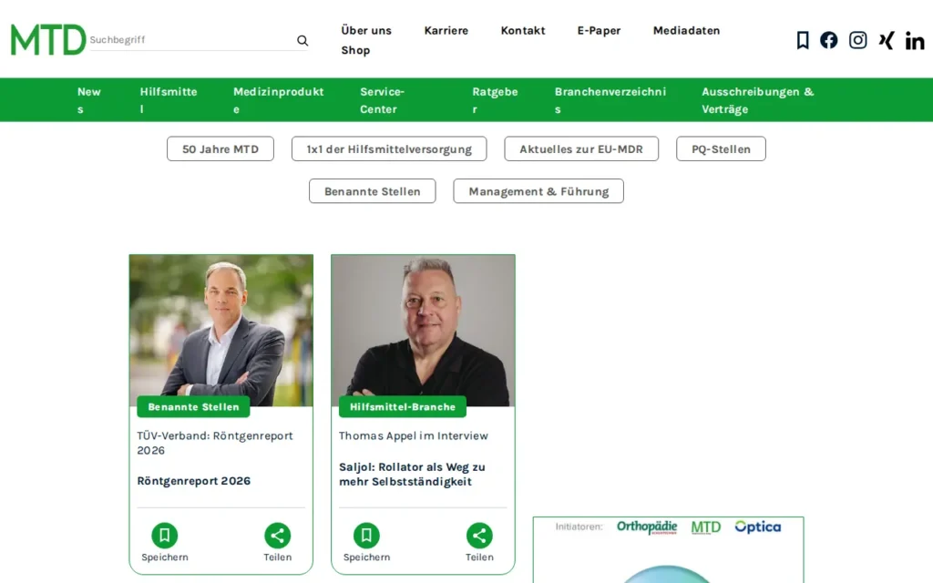Click the MTD logo in the Initiatoren banner
Viewport: 933px width, 583px height.
coord(706,527)
